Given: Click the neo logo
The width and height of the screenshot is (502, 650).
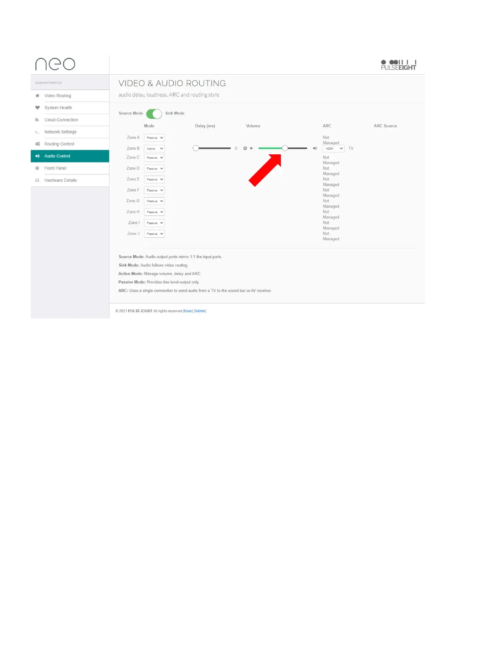Looking at the screenshot, I should 55,64.
